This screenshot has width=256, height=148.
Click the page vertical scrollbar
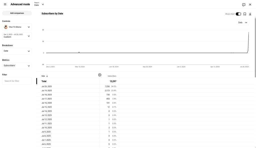click(255, 48)
